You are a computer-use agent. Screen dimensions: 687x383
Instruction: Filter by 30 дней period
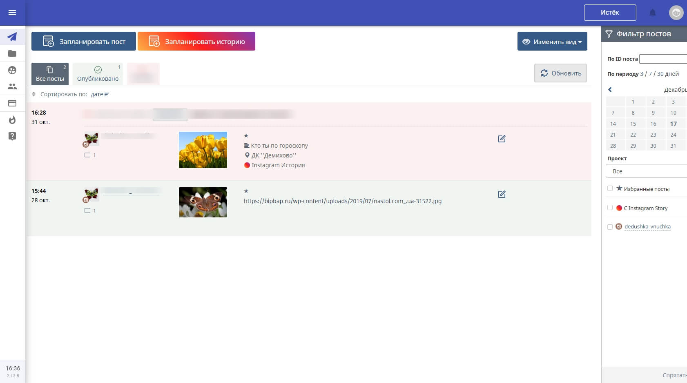pyautogui.click(x=668, y=74)
